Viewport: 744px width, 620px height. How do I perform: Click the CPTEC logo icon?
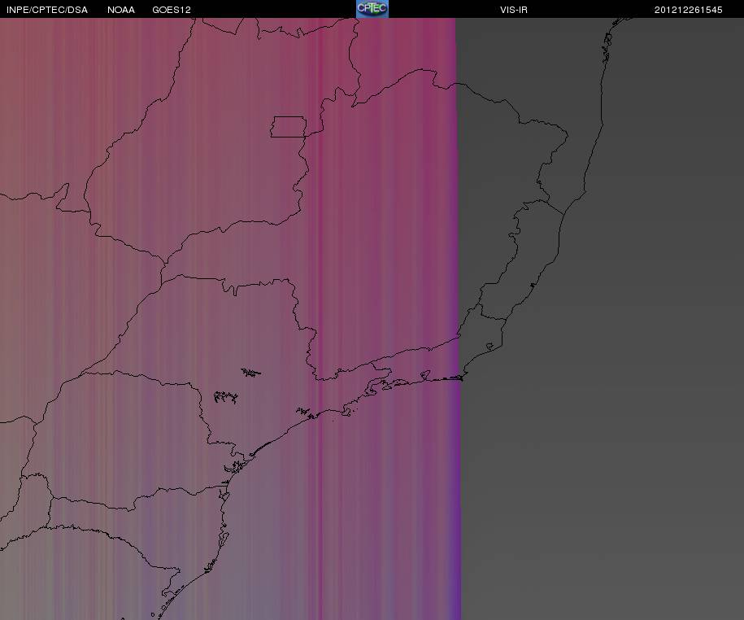point(372,9)
